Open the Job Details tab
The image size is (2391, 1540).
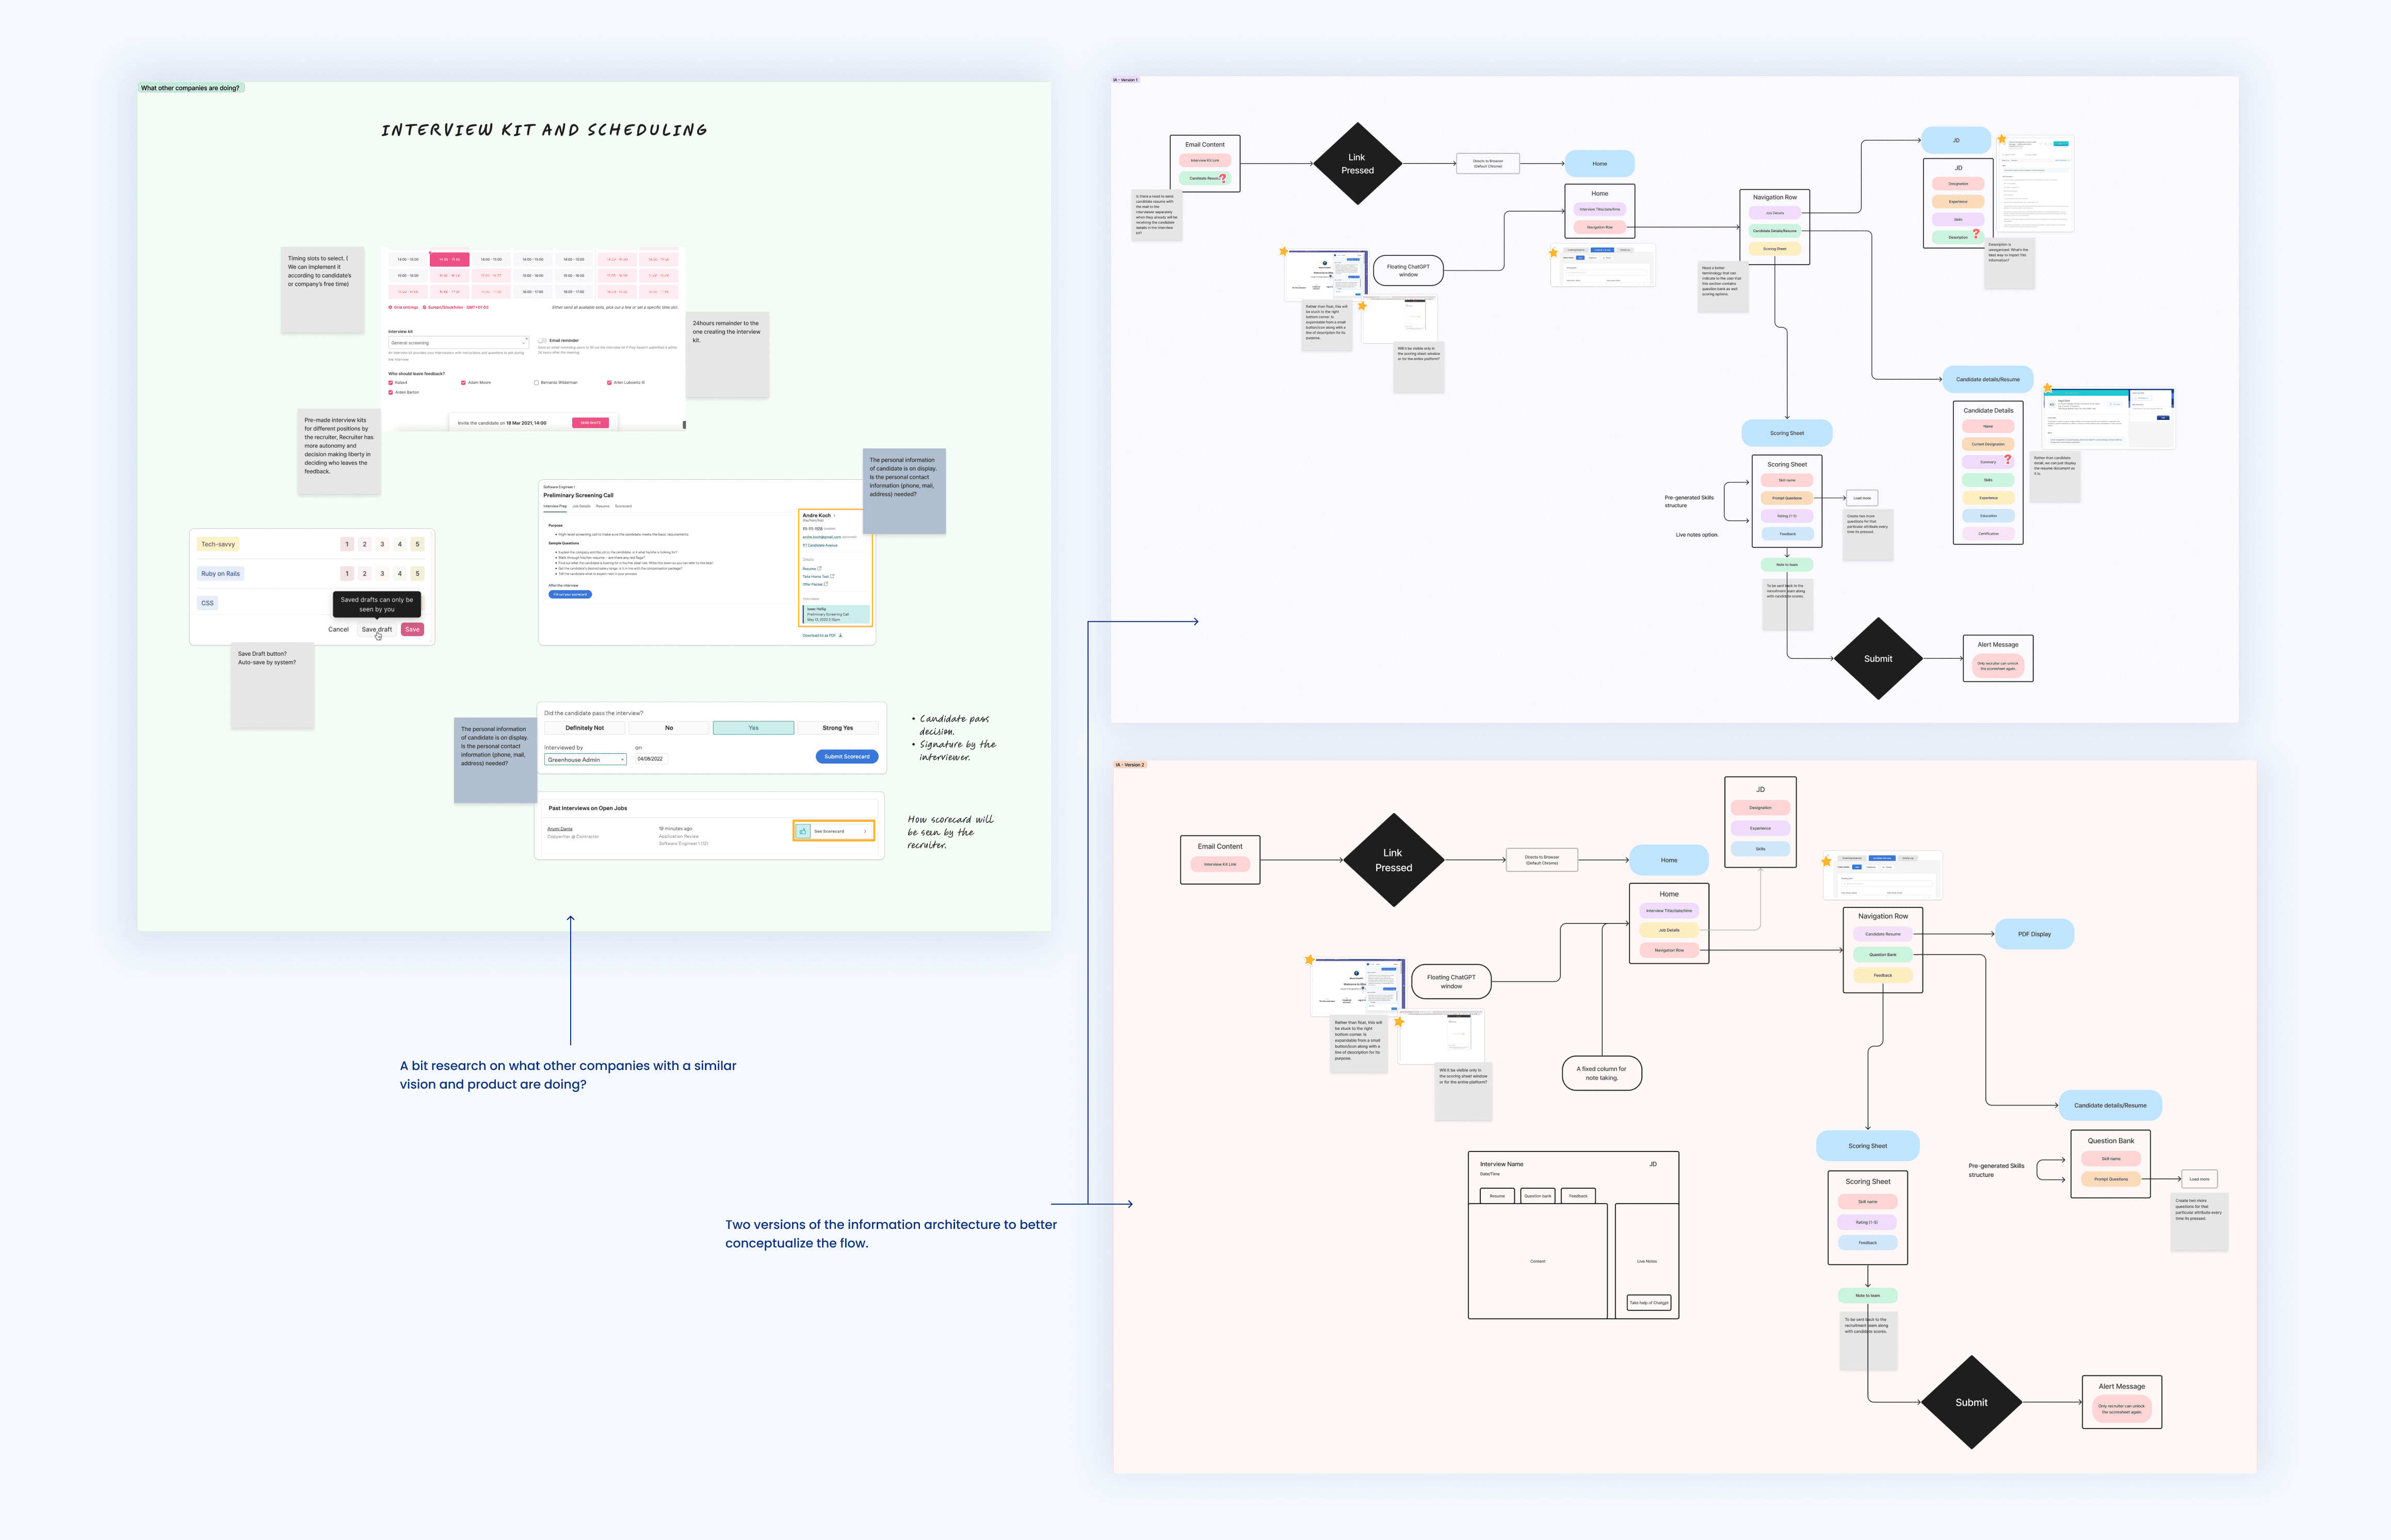pyautogui.click(x=581, y=506)
